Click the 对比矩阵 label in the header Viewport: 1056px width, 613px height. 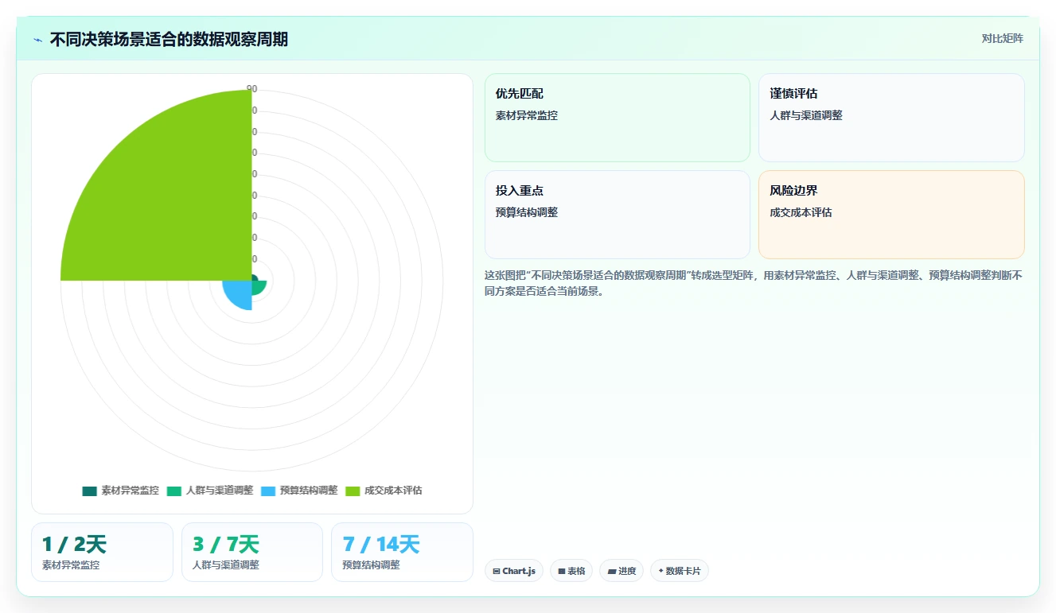pyautogui.click(x=1002, y=38)
